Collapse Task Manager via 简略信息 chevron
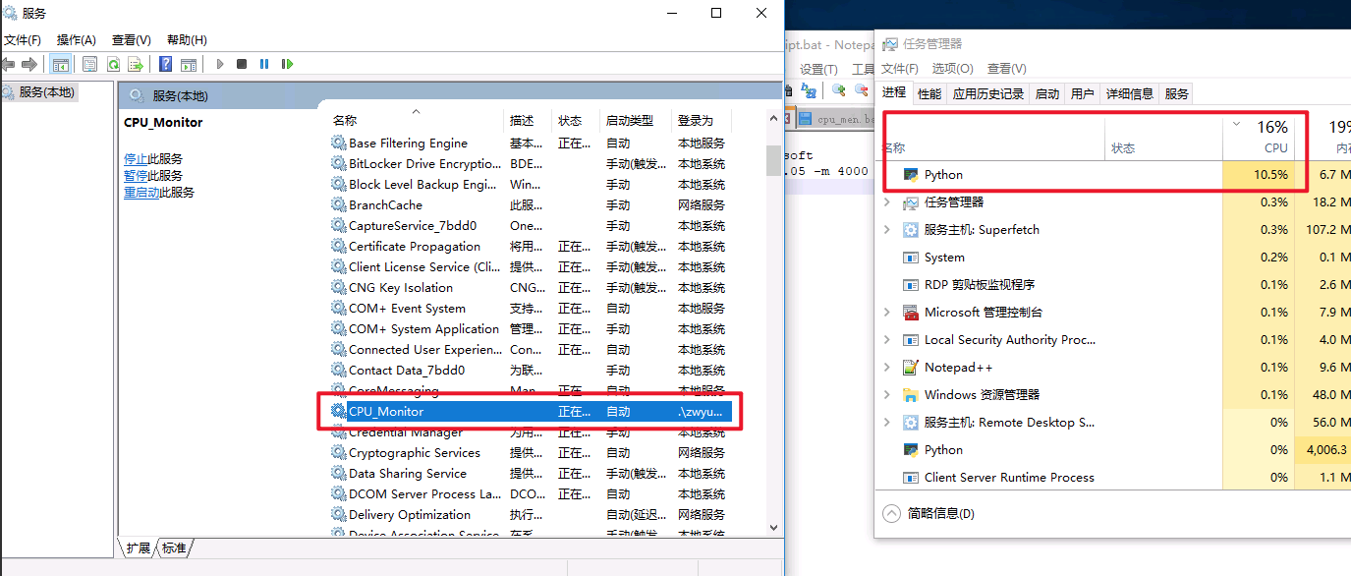 (x=891, y=513)
